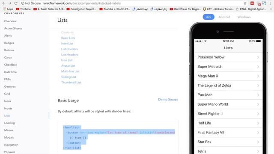Open Menus in the sidebar
Screen dimensions: 274x154
[x=9, y=130]
